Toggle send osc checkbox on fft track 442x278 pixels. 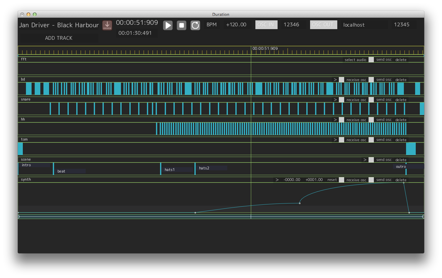371,60
